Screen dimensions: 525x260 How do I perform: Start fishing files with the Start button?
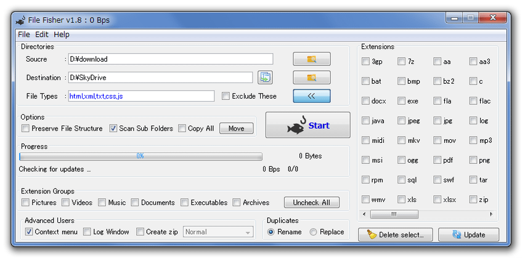307,125
